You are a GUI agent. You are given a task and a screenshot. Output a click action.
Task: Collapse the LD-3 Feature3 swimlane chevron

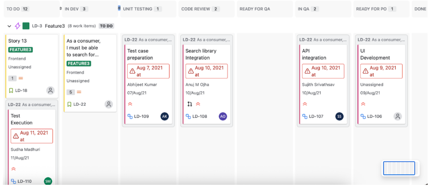pyautogui.click(x=10, y=26)
